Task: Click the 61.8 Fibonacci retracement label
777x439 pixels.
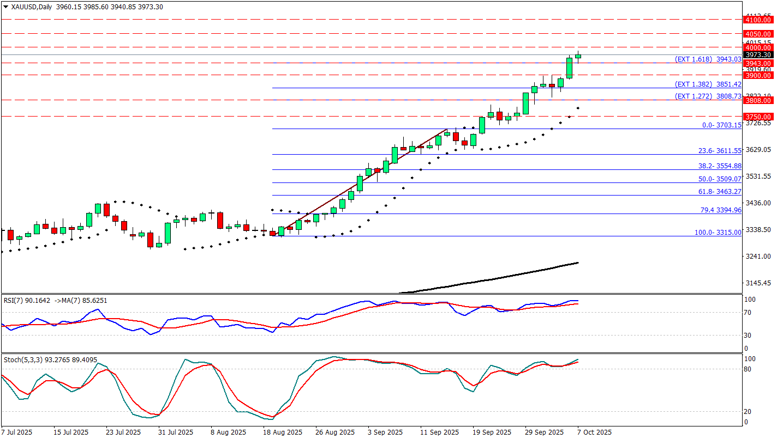Action: click(x=720, y=192)
